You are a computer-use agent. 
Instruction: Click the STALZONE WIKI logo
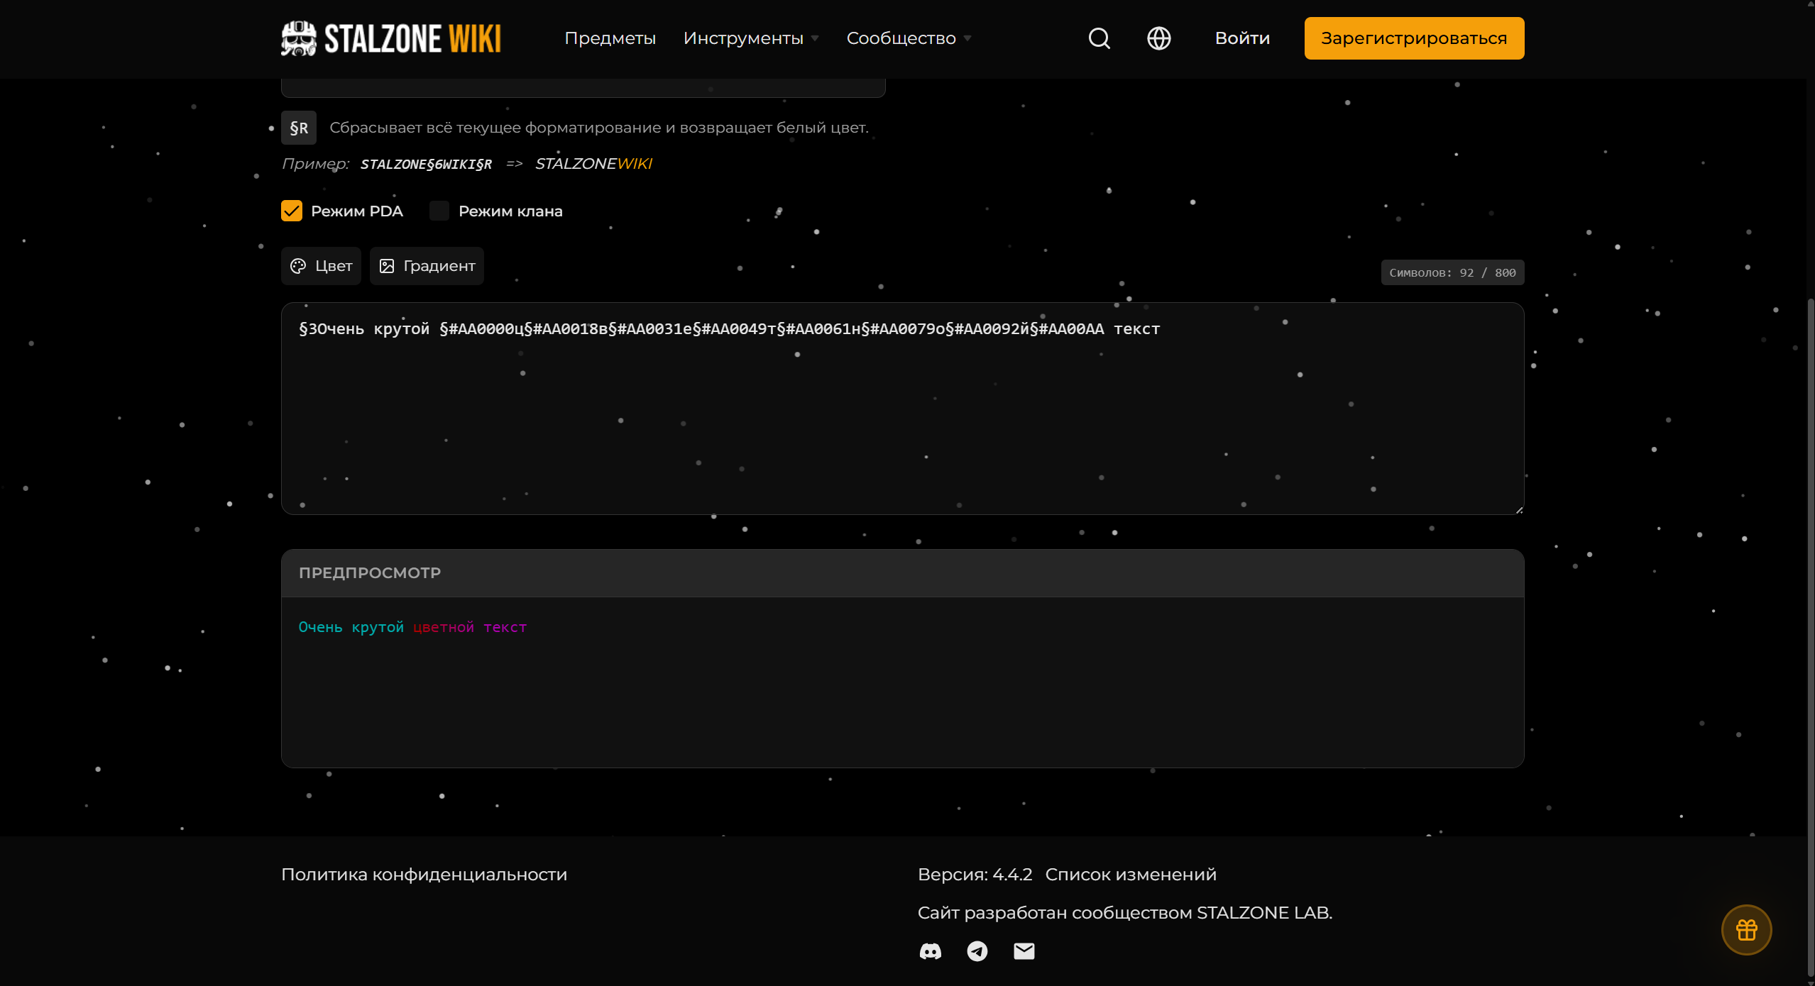click(x=391, y=38)
